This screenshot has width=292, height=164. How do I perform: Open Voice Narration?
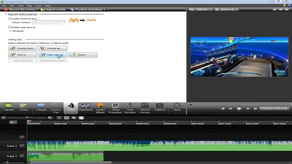[x=130, y=108]
